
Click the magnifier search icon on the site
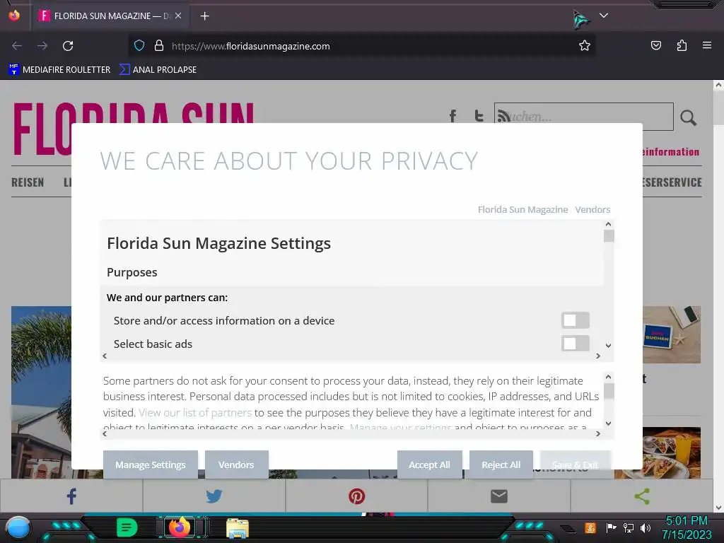(688, 118)
